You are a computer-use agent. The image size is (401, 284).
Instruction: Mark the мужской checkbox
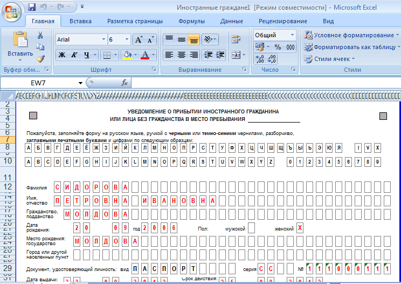pos(251,228)
